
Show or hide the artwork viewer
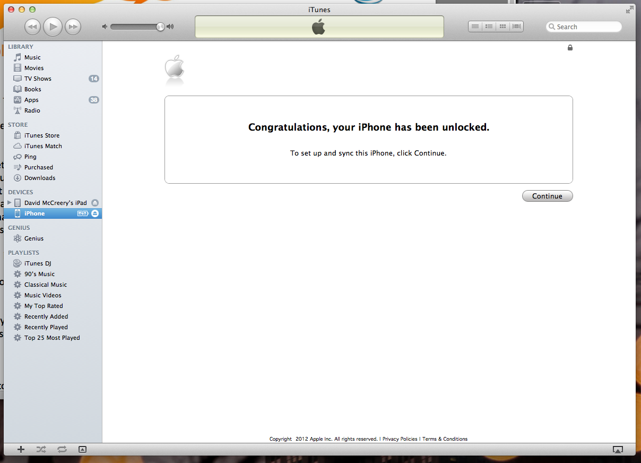click(82, 449)
